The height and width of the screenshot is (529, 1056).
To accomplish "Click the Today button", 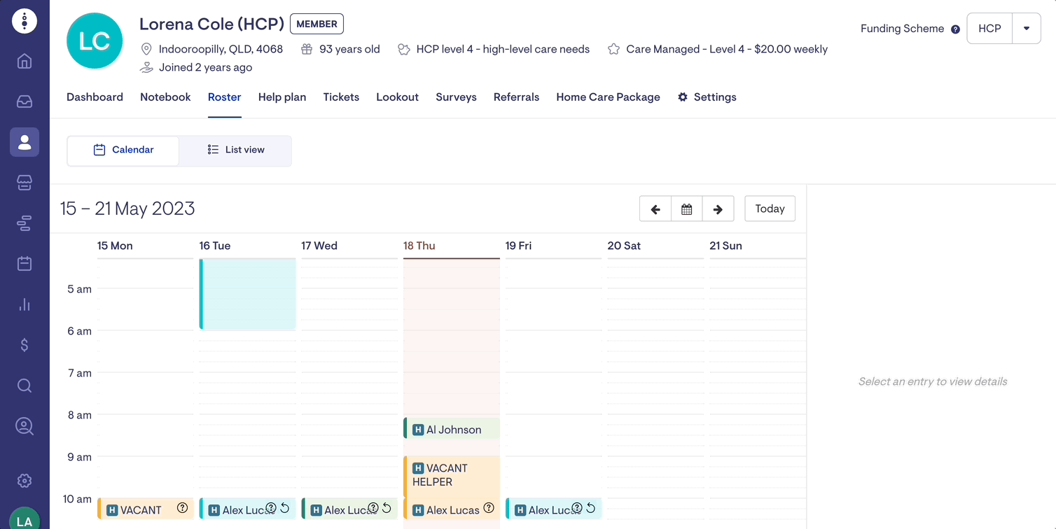I will pos(770,209).
